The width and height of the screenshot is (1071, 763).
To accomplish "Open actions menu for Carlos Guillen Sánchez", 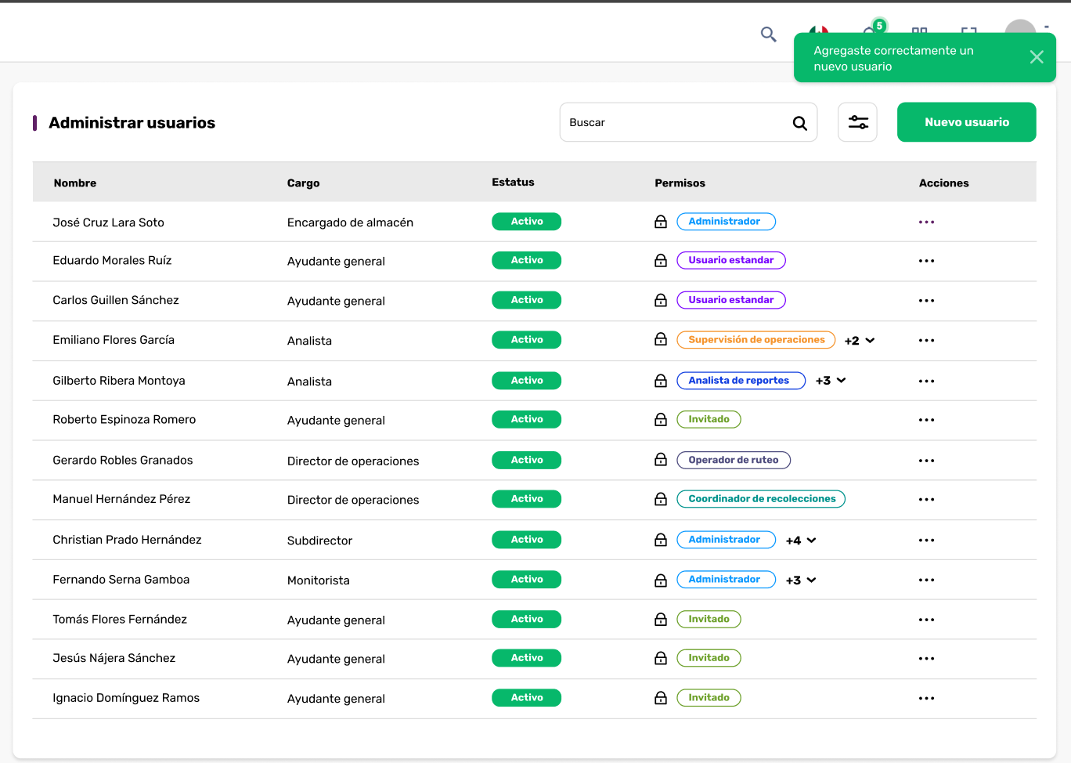I will pyautogui.click(x=927, y=301).
